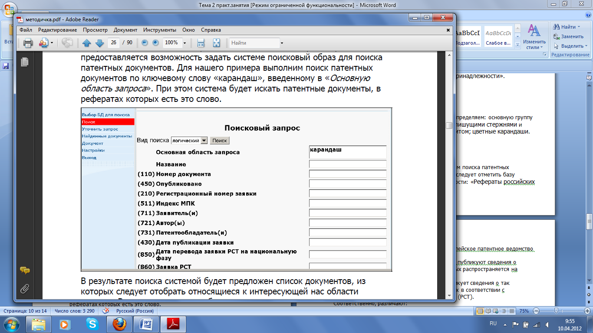
Task: Expand the full Word styles gallery
Action: pyautogui.click(x=517, y=45)
